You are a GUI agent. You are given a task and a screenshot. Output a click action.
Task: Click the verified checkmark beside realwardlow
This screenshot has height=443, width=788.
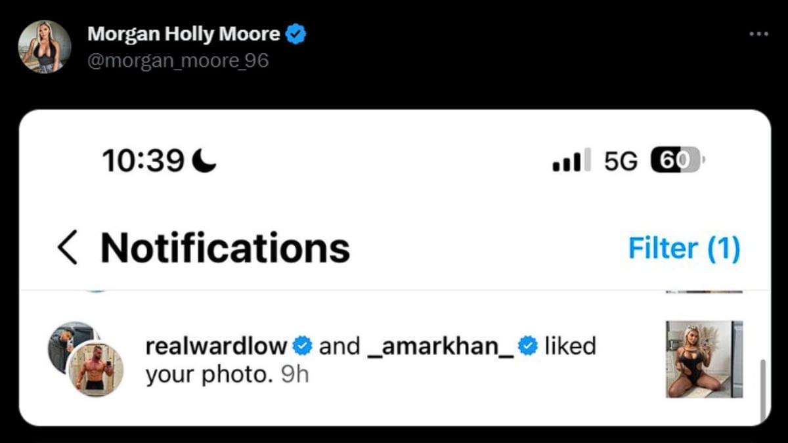point(301,345)
